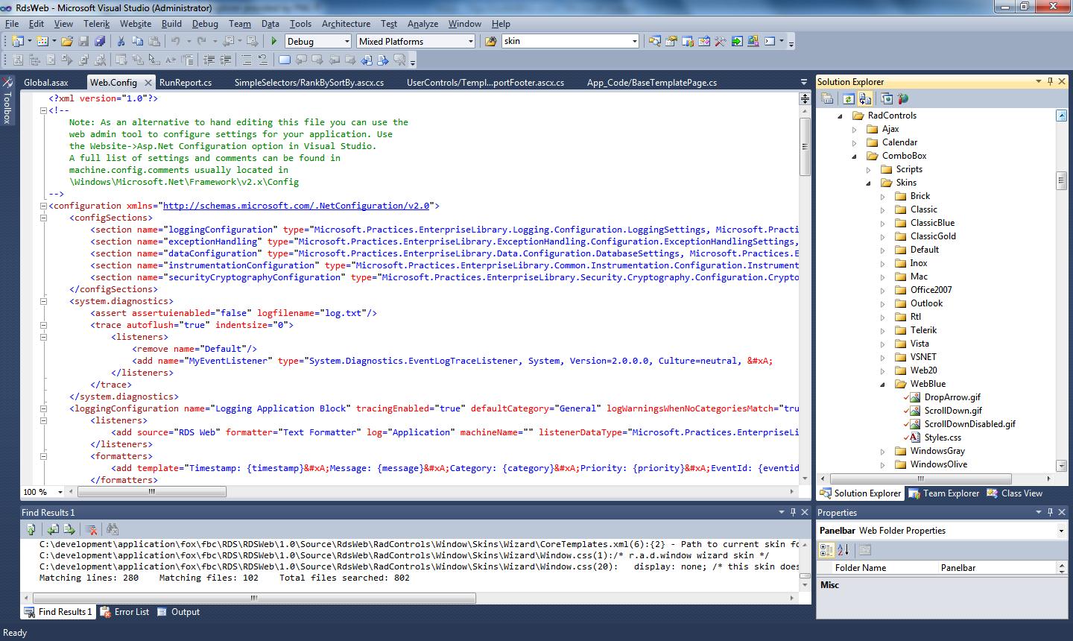Image resolution: width=1073 pixels, height=641 pixels.
Task: Click the editor horizontal scrollbar thumb
Action: (153, 492)
